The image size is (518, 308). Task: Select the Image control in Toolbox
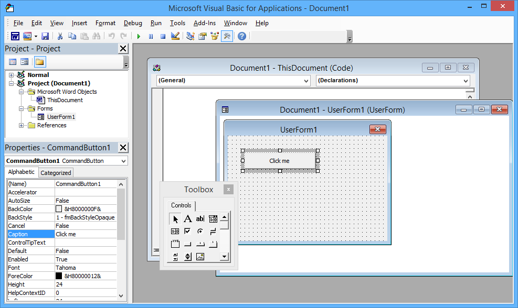pyautogui.click(x=200, y=257)
